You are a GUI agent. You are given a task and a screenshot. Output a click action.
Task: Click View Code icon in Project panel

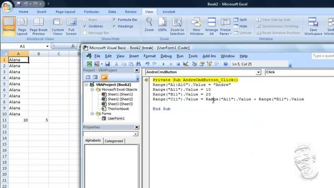(x=88, y=77)
